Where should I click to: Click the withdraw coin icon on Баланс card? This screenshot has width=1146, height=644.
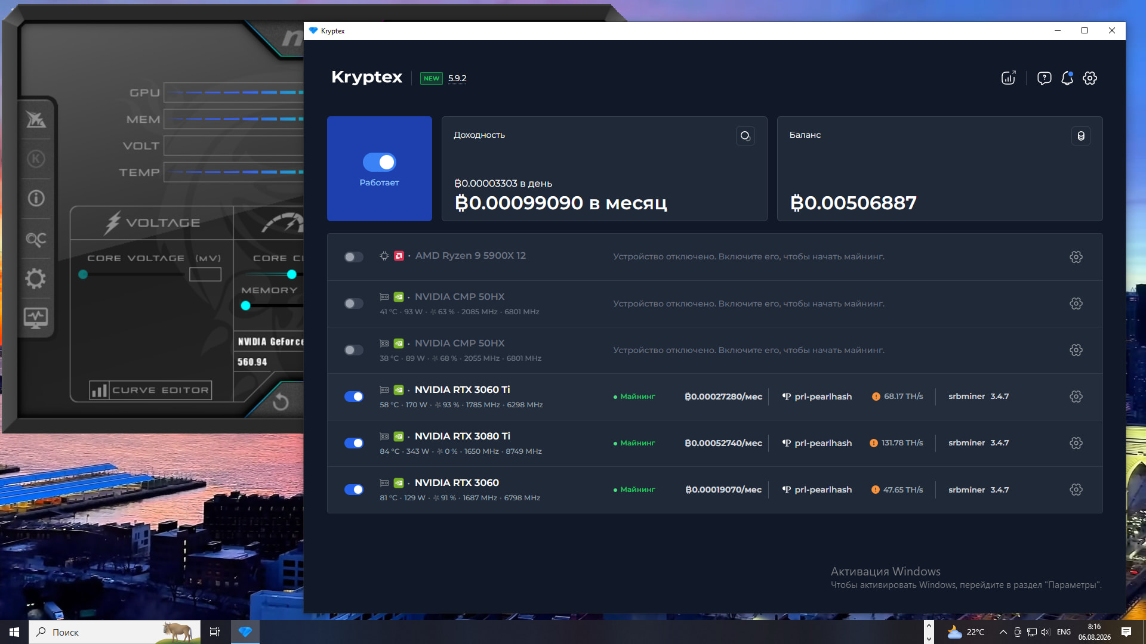click(1081, 136)
